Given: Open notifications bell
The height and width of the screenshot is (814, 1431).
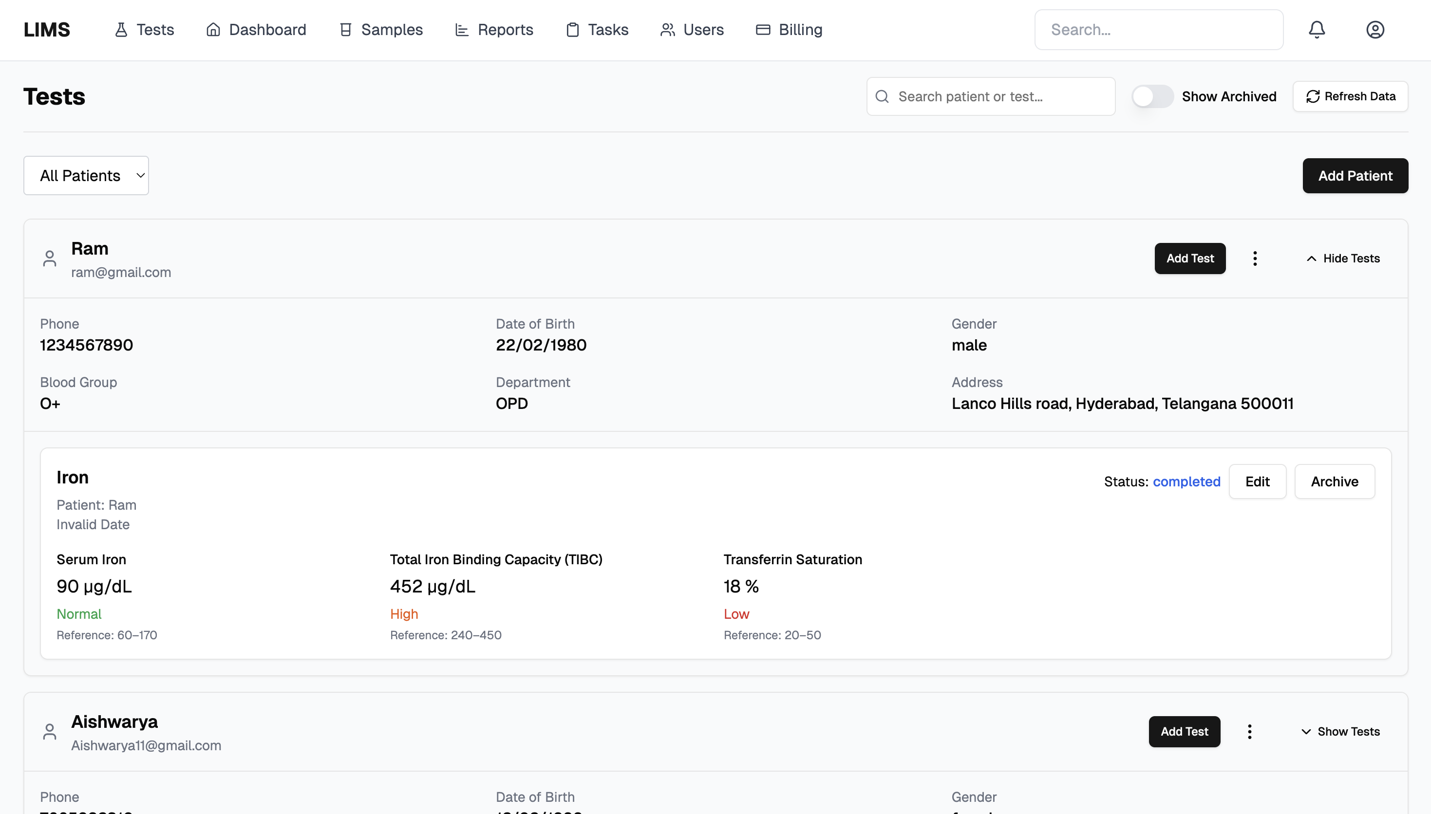Looking at the screenshot, I should click(1317, 30).
